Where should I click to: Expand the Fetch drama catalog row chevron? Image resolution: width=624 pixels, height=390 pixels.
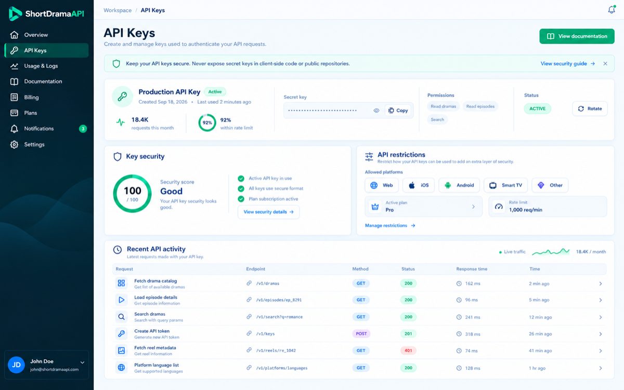pyautogui.click(x=600, y=284)
